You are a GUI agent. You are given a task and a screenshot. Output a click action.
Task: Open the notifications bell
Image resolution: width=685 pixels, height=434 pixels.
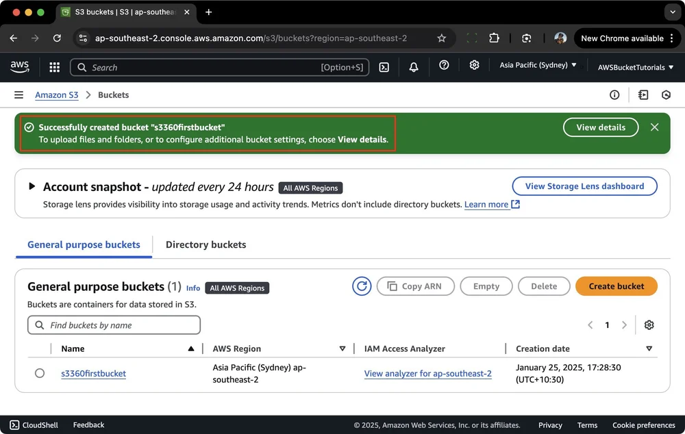pyautogui.click(x=413, y=67)
